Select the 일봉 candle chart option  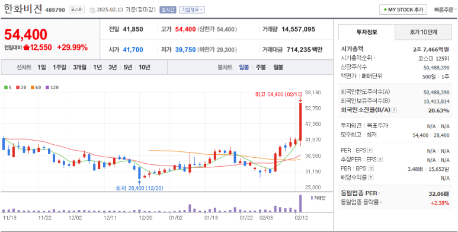[244, 67]
